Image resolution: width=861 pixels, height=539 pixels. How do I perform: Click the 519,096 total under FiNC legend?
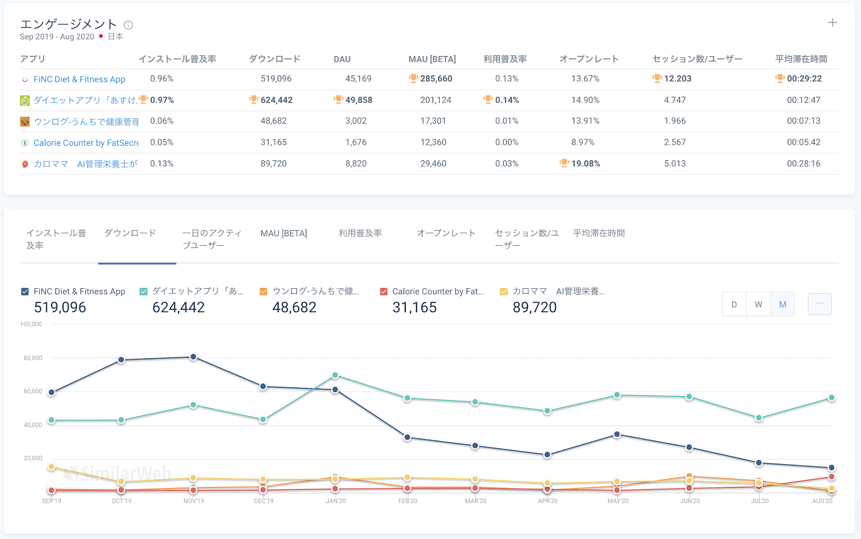[60, 307]
